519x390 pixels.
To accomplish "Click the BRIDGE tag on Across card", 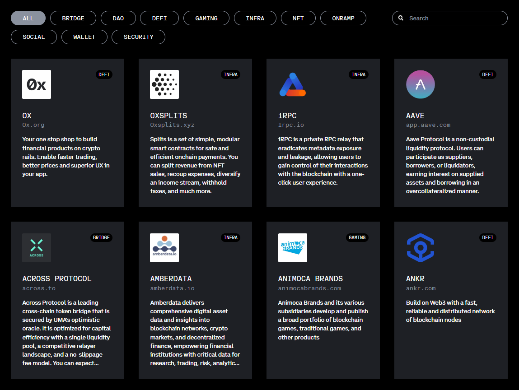I will [101, 237].
